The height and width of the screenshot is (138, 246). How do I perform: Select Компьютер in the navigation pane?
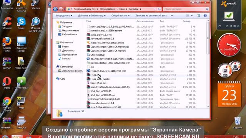pyautogui.click(x=66, y=67)
